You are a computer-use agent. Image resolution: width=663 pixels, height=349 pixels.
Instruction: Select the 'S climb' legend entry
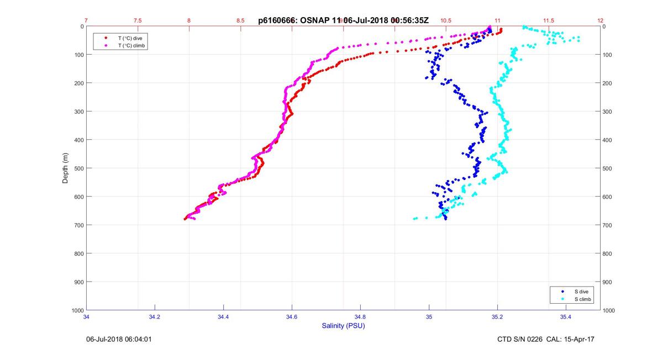[583, 299]
